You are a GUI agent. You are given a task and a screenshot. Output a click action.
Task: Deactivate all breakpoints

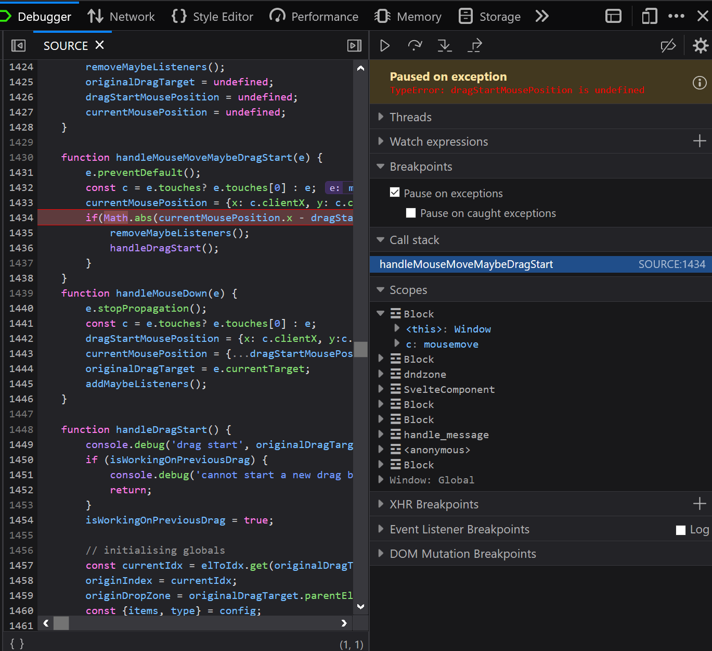668,45
